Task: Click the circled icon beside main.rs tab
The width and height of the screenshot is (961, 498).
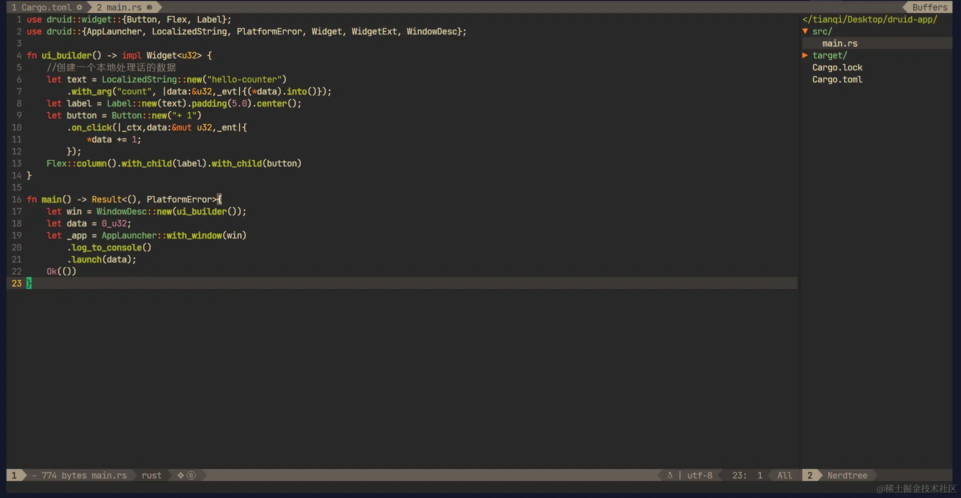Action: [149, 7]
